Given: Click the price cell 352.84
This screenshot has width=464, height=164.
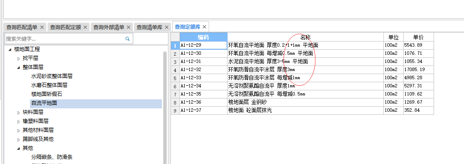Looking at the screenshot, I should (x=419, y=110).
